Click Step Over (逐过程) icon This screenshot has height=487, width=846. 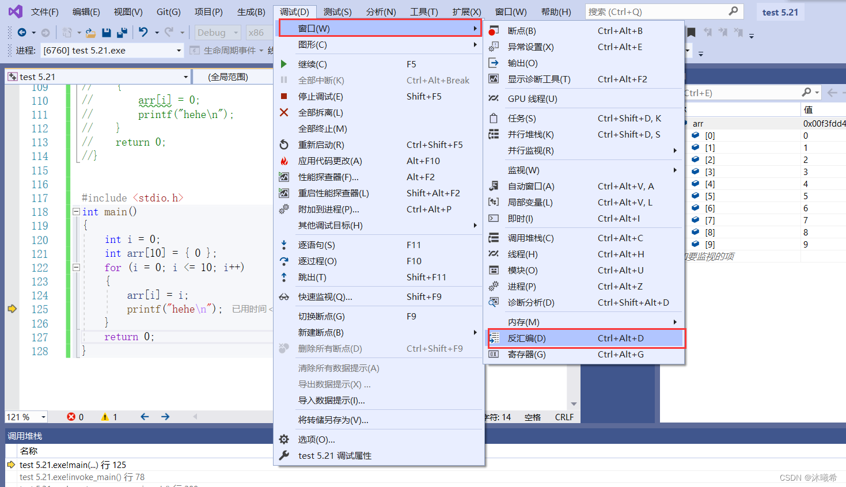(283, 261)
